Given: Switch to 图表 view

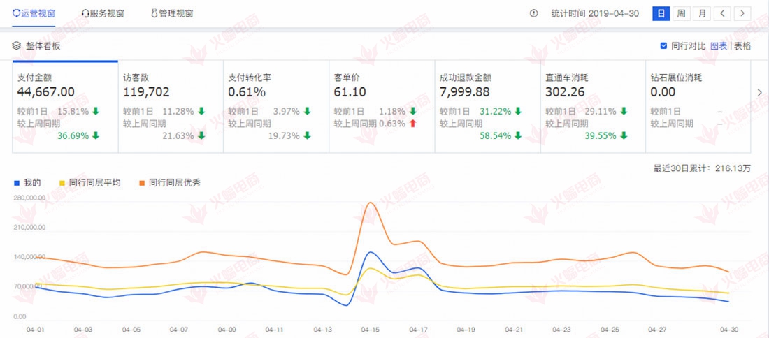Looking at the screenshot, I should [x=719, y=46].
